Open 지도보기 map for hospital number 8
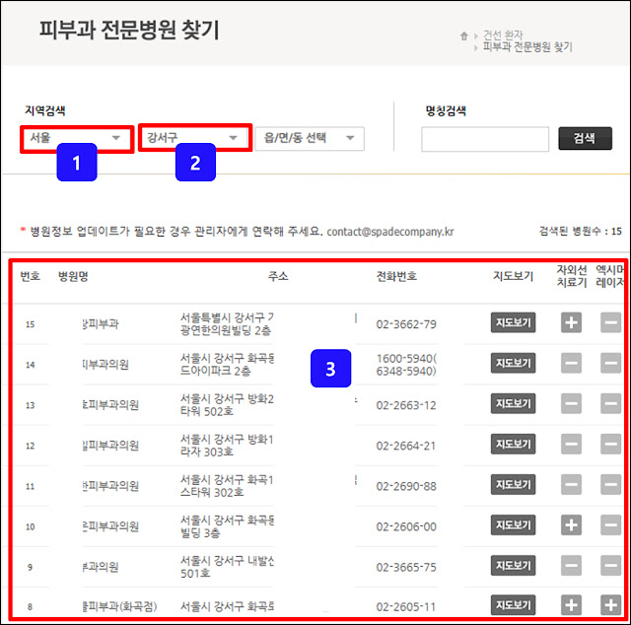The height and width of the screenshot is (625, 631). pos(513,605)
